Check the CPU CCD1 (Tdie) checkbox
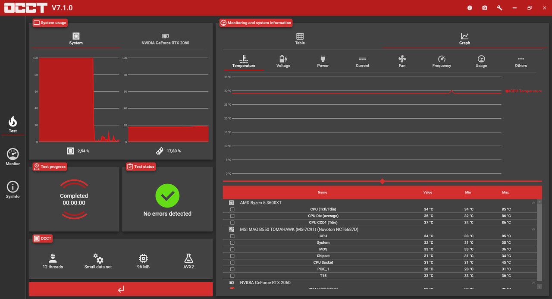This screenshot has width=552, height=299. [232, 223]
